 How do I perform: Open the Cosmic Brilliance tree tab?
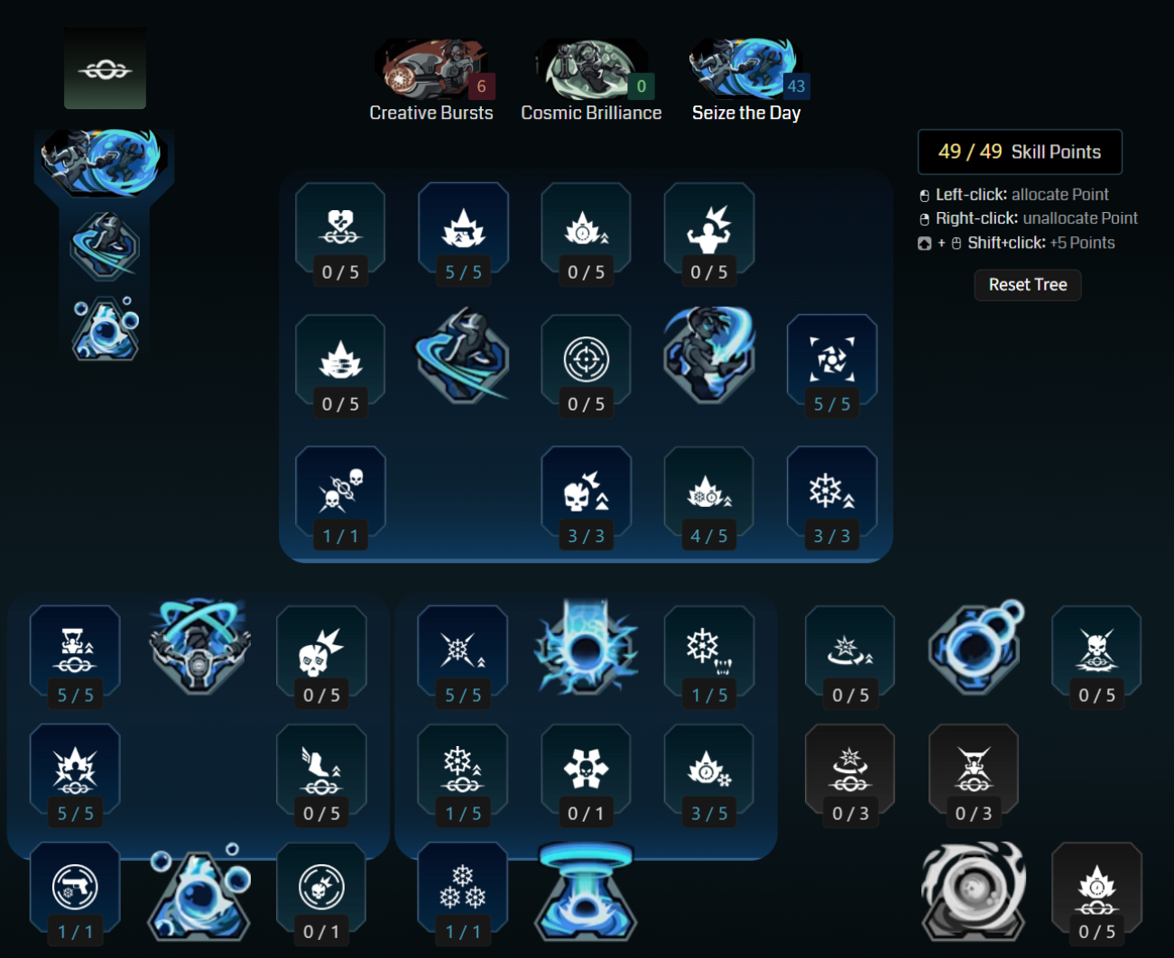[x=591, y=81]
